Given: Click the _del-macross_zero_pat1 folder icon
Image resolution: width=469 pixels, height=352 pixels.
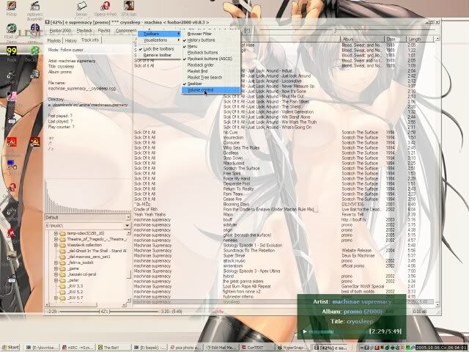Looking at the screenshot, I should tap(62, 257).
